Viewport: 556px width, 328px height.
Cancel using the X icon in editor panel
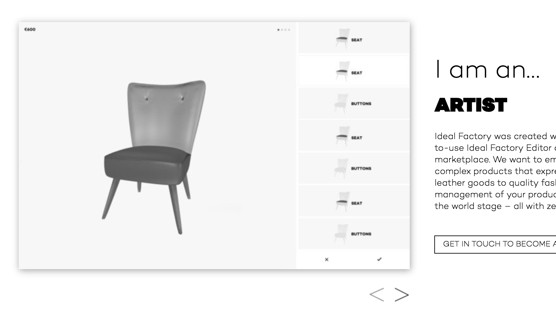(327, 259)
